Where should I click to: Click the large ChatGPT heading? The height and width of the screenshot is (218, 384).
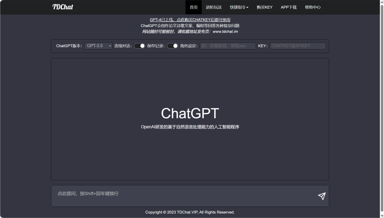(190, 113)
